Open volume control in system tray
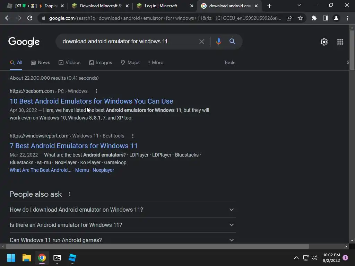The width and height of the screenshot is (355, 266). 314,258
